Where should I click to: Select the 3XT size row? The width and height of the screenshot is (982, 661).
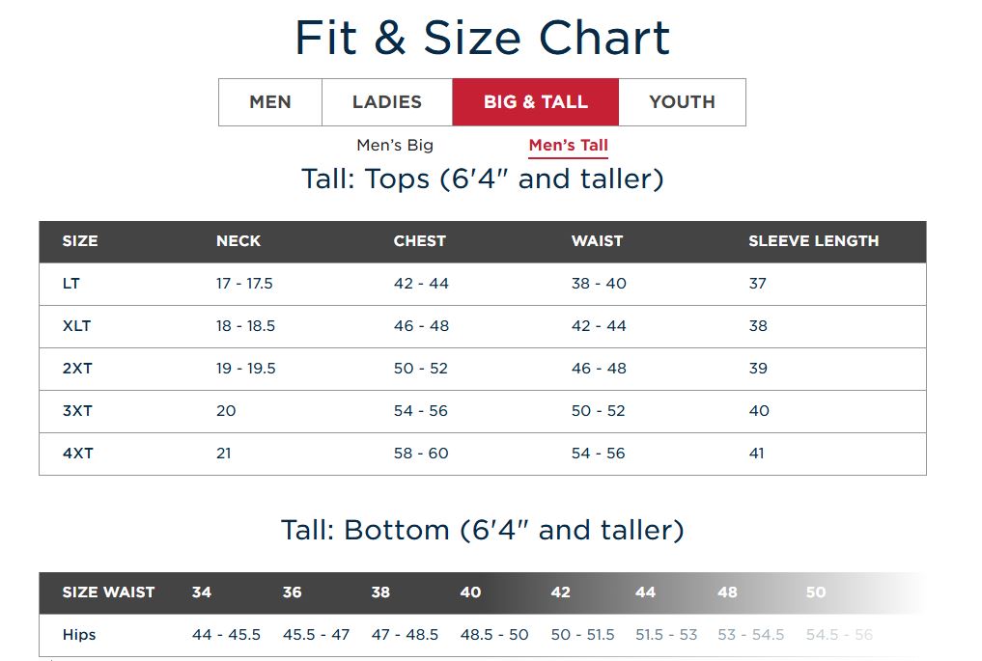point(482,411)
